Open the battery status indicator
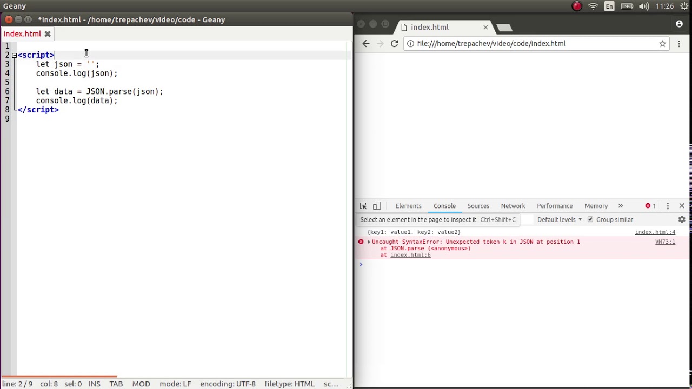The height and width of the screenshot is (389, 692). coord(627,6)
